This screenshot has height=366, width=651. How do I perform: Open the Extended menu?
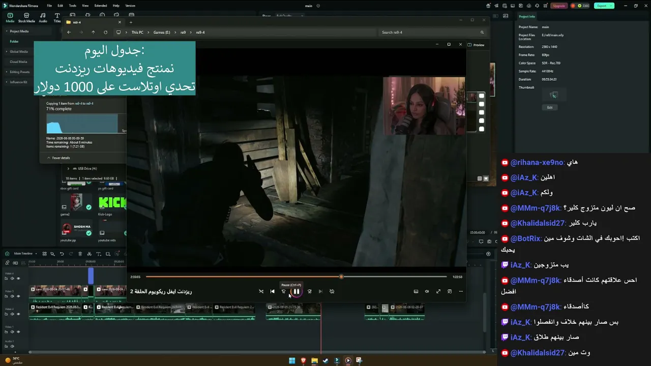(x=100, y=6)
